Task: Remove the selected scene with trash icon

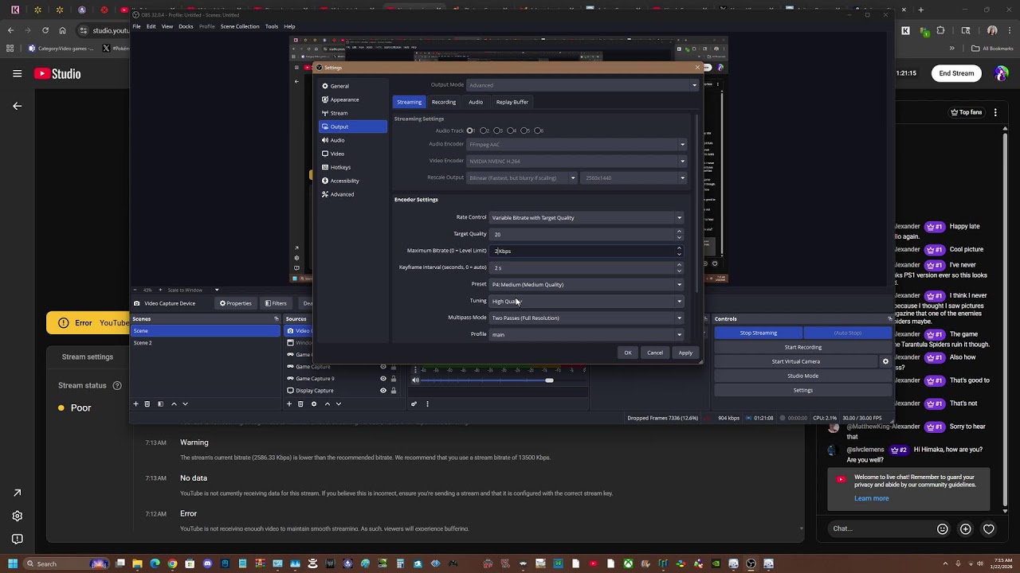Action: (x=147, y=404)
